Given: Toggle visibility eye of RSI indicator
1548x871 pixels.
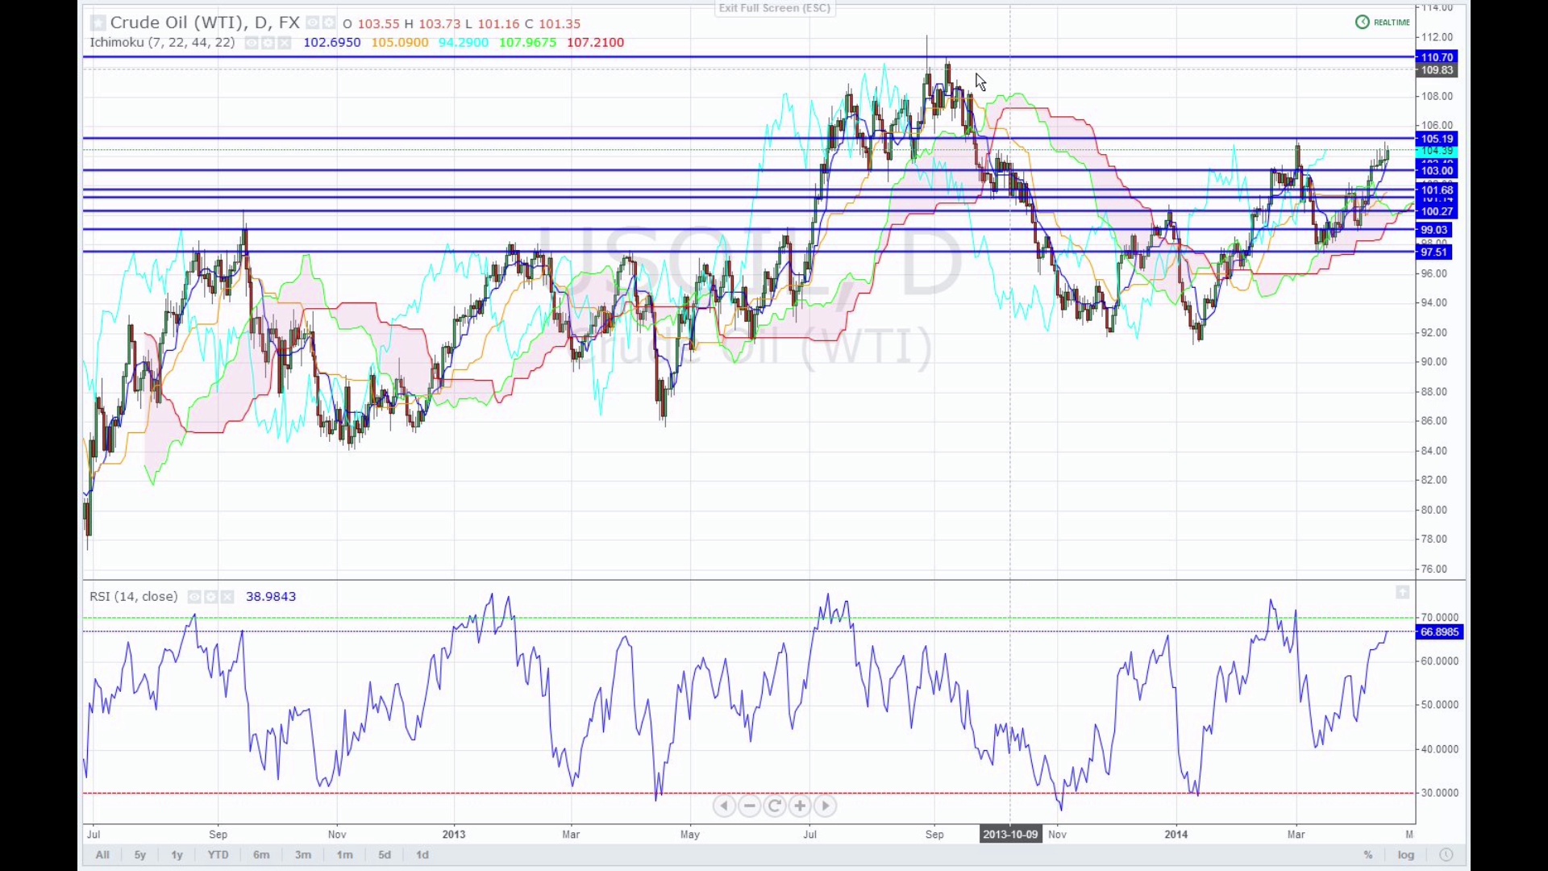Looking at the screenshot, I should point(194,597).
